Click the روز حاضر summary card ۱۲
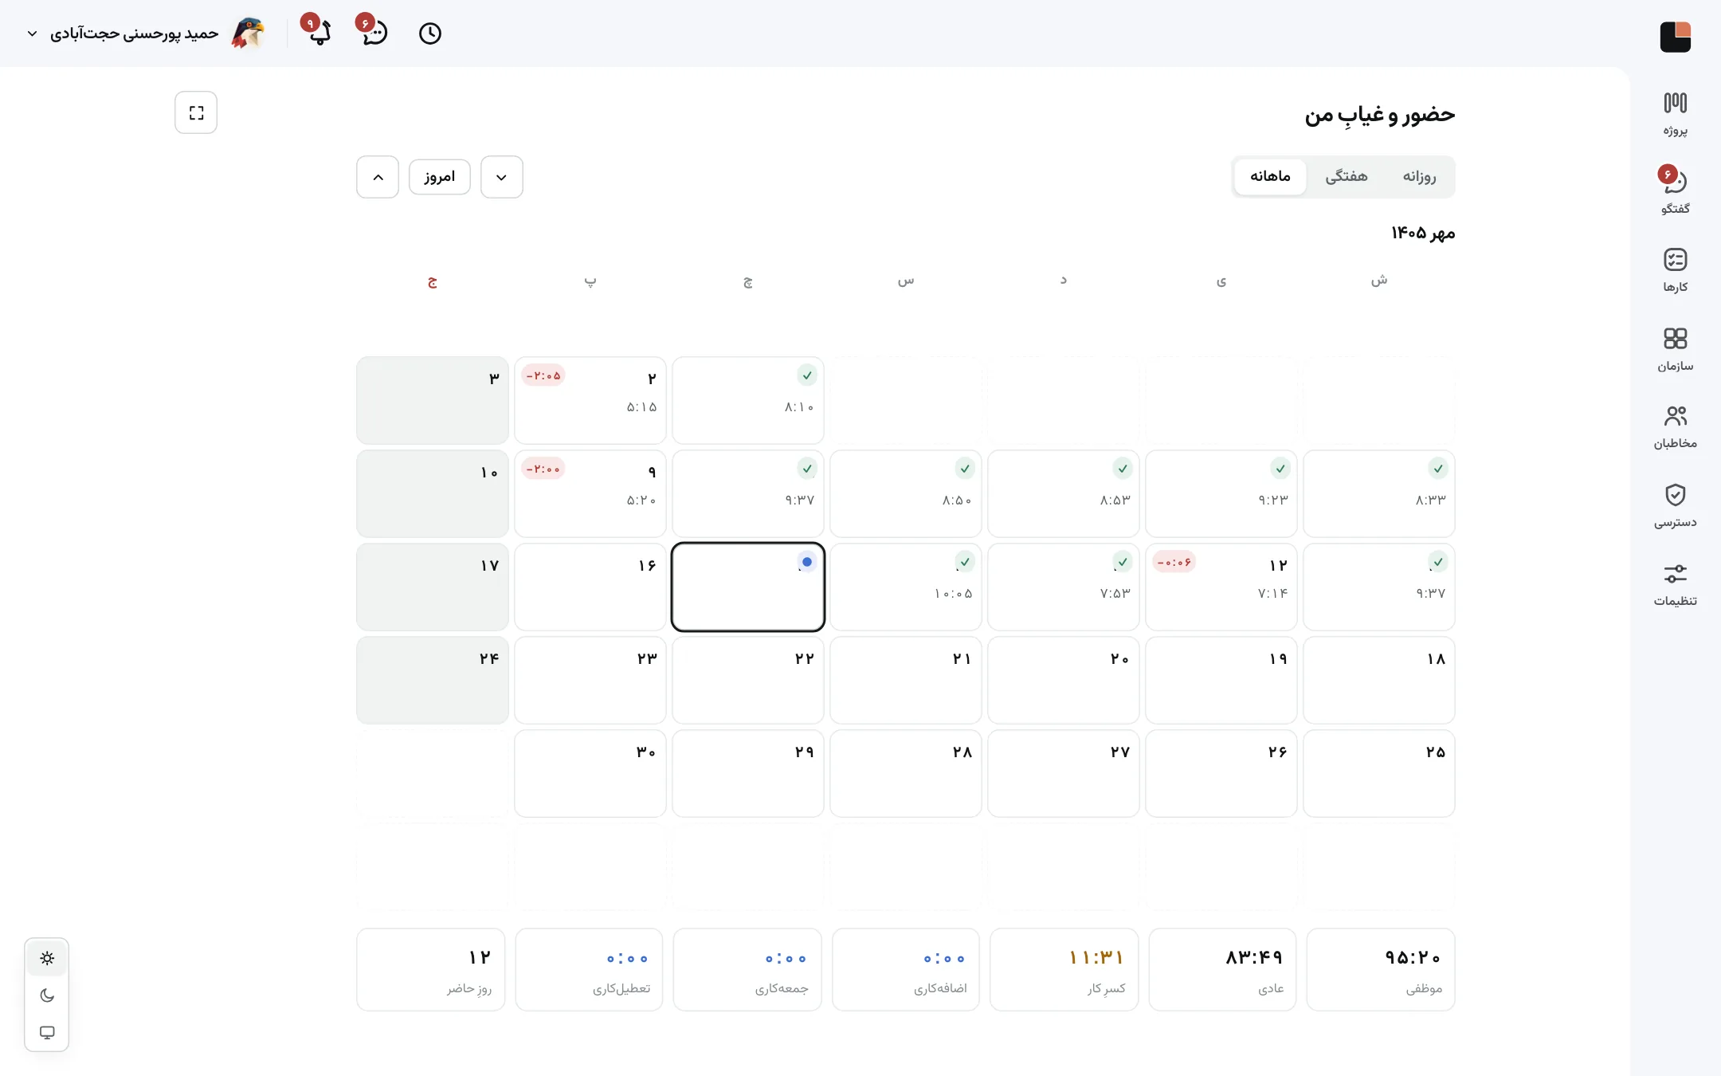Viewport: 1721px width, 1076px height. [431, 969]
